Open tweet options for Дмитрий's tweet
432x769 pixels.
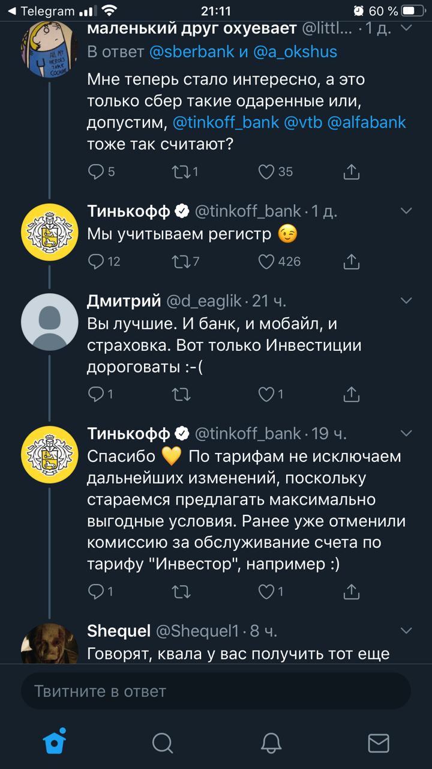[x=406, y=300]
